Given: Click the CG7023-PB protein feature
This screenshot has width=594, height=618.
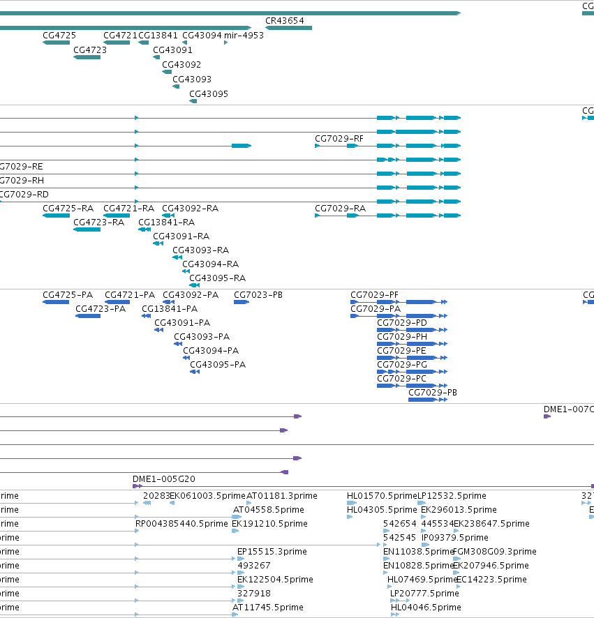Looking at the screenshot, I should point(242,302).
